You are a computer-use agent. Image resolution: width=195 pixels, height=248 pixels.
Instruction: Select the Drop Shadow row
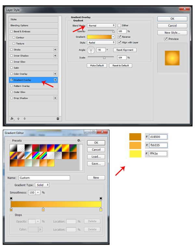tap(33, 98)
